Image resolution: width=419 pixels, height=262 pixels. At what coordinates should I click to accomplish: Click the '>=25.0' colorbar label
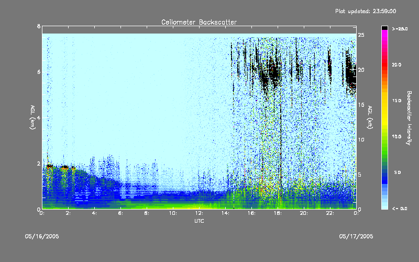(400, 29)
